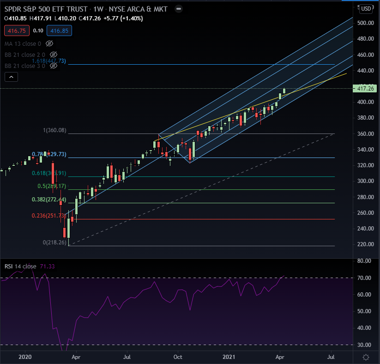
Task: Click the 0.786 Fibonacci level label
Action: (x=49, y=154)
